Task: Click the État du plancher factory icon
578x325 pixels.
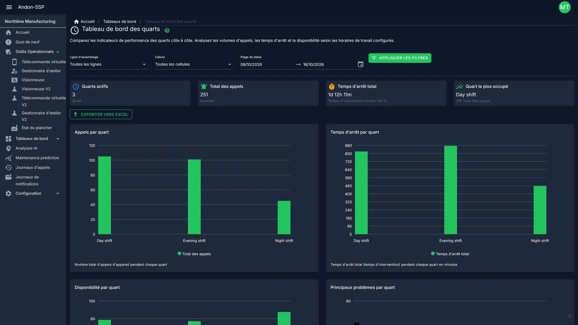Action: tap(14, 128)
